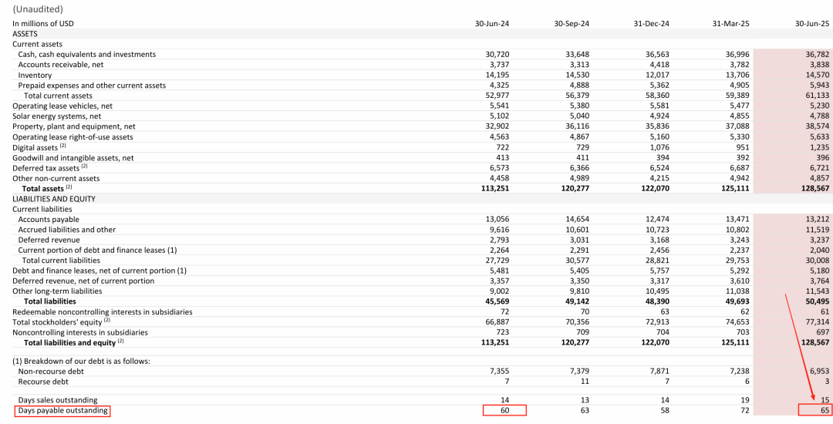Click goodwill value 413
The width and height of the screenshot is (833, 424).
[503, 157]
